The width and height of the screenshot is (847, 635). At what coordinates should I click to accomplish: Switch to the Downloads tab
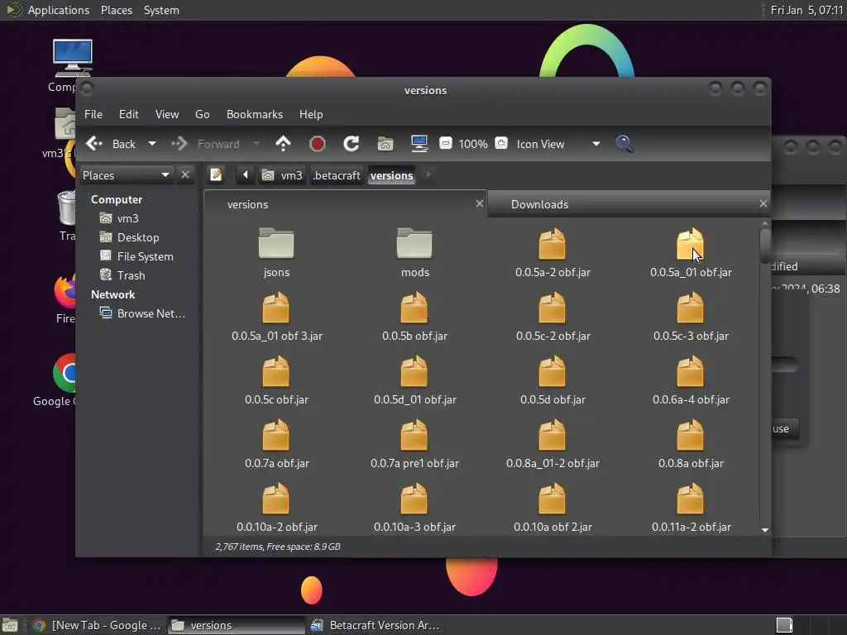coord(539,204)
